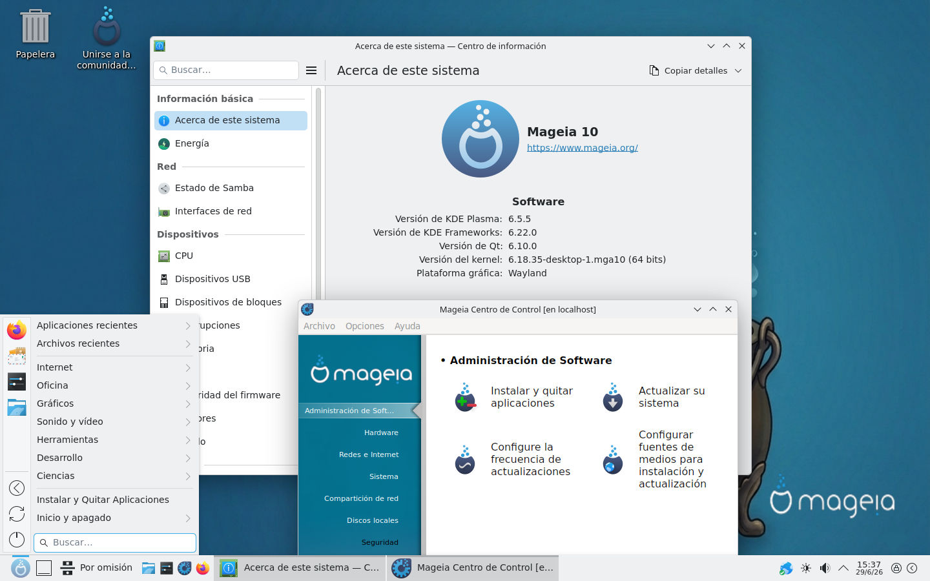Click the circled arrow icon at panel's end
930x581 pixels.
912,568
